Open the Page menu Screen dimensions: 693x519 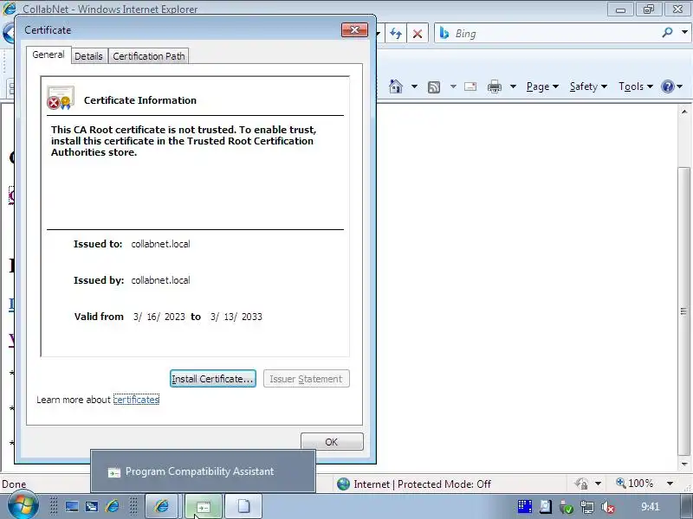[x=542, y=86]
